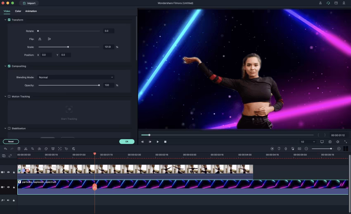Lock audio track 1

(x=14, y=200)
